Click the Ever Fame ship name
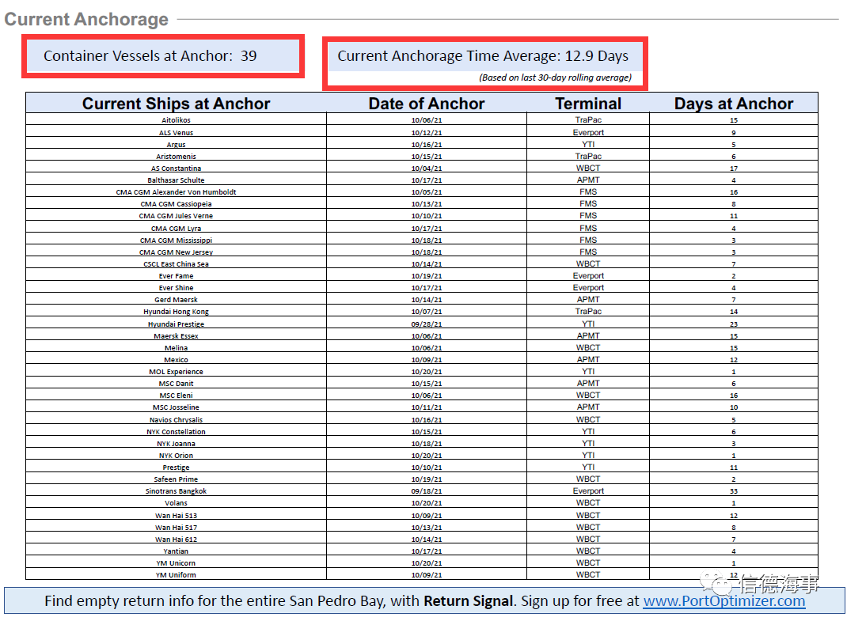 coord(176,275)
